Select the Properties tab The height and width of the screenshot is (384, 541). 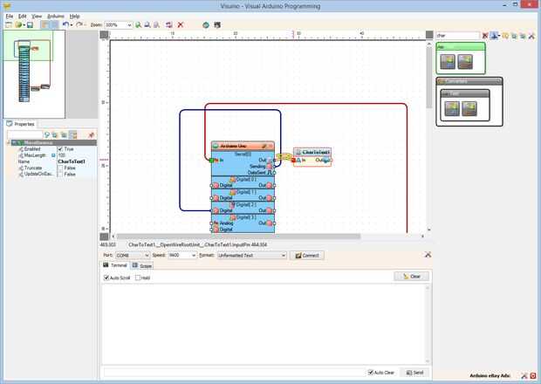tap(21, 124)
